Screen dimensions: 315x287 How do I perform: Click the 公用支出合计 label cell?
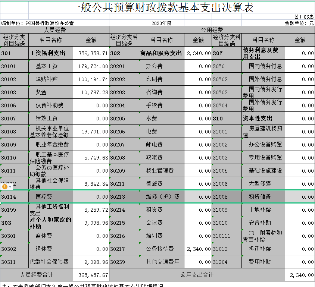[197, 275]
